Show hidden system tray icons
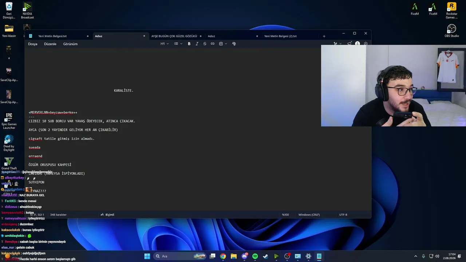This screenshot has width=466, height=262. click(x=416, y=256)
